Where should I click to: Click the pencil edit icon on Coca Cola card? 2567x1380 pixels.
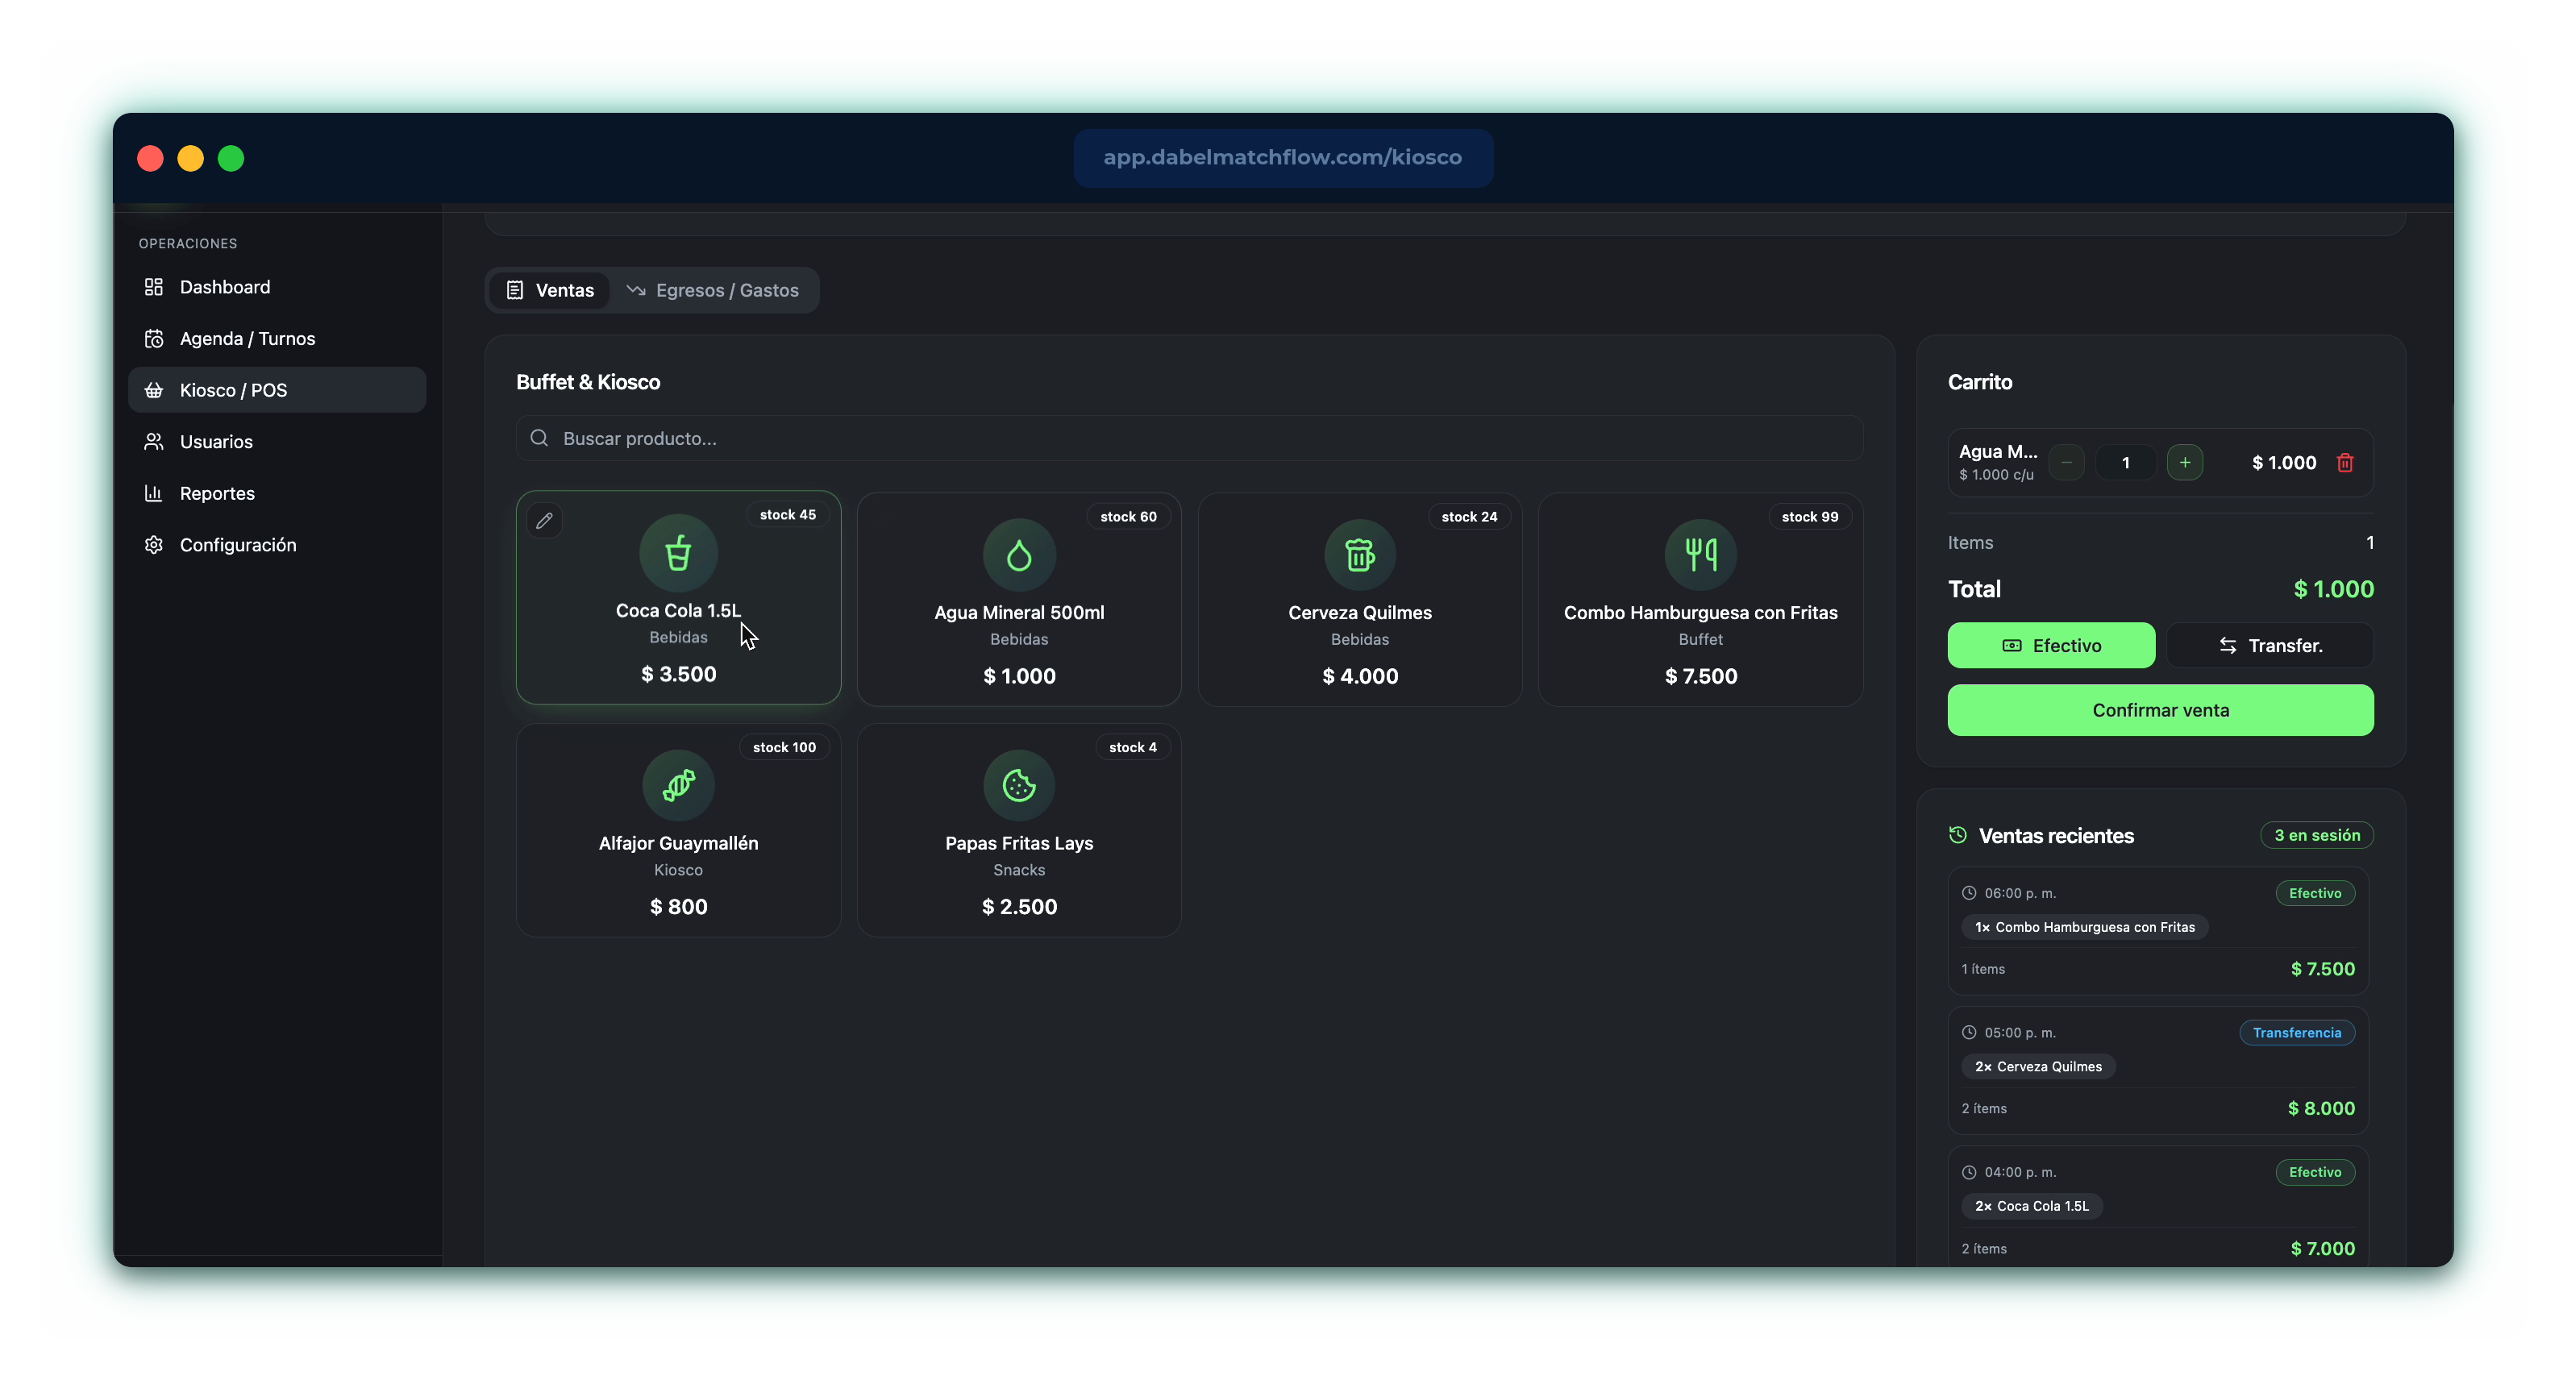[544, 520]
